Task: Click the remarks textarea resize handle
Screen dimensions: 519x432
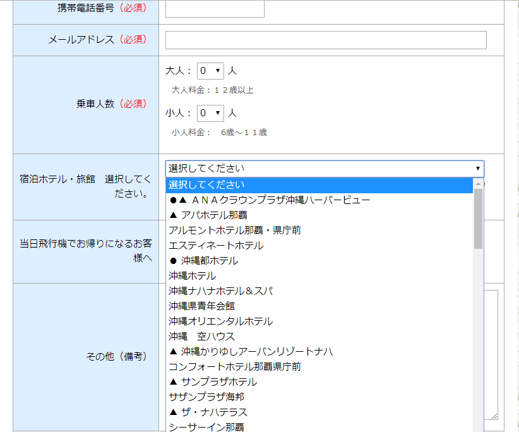Action: point(494,416)
